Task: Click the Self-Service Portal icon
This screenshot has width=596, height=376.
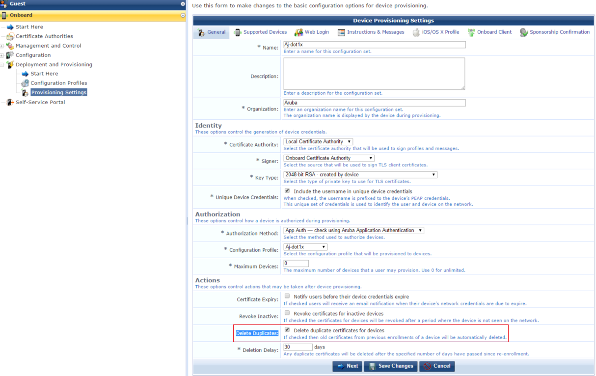Action: (10, 102)
